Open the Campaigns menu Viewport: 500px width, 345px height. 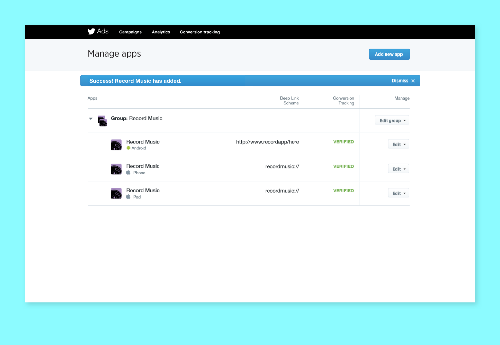(x=130, y=32)
